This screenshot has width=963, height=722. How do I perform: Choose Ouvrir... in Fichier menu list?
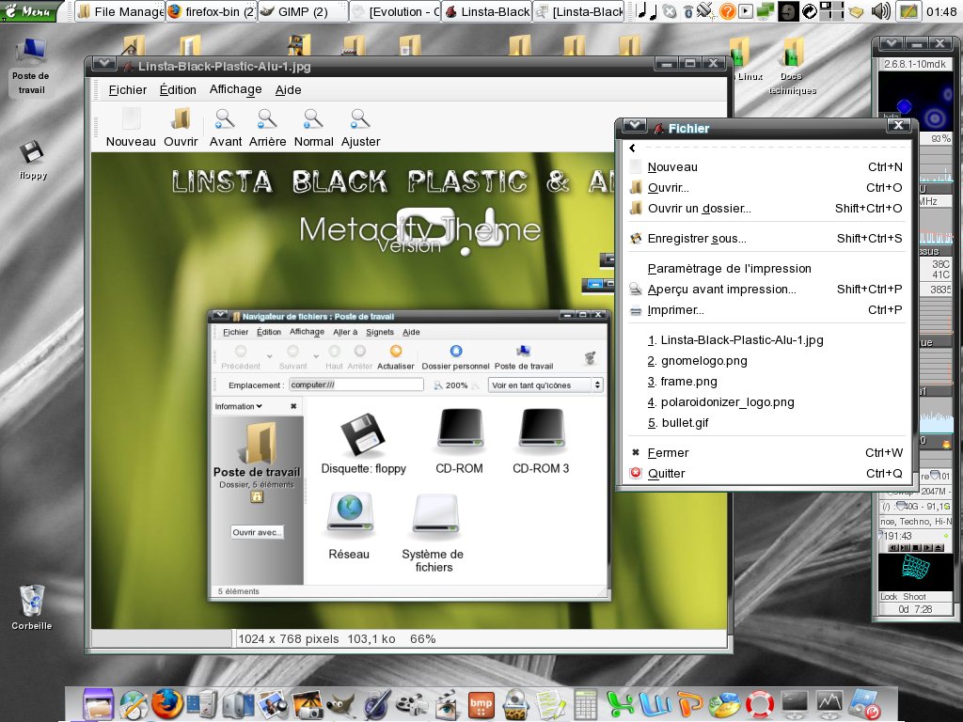point(766,188)
